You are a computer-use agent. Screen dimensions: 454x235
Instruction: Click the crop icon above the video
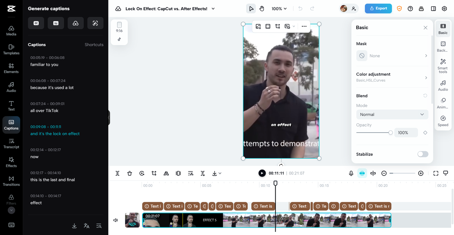pyautogui.click(x=278, y=26)
